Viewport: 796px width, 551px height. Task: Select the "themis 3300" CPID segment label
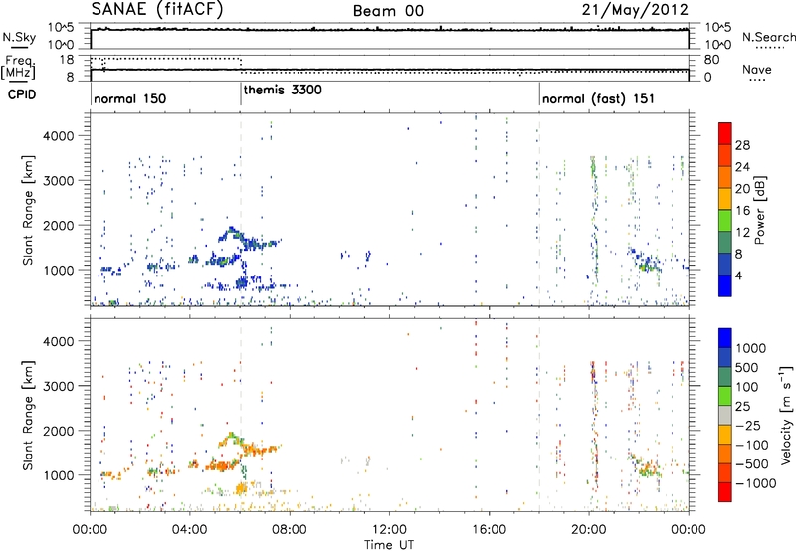(x=283, y=90)
